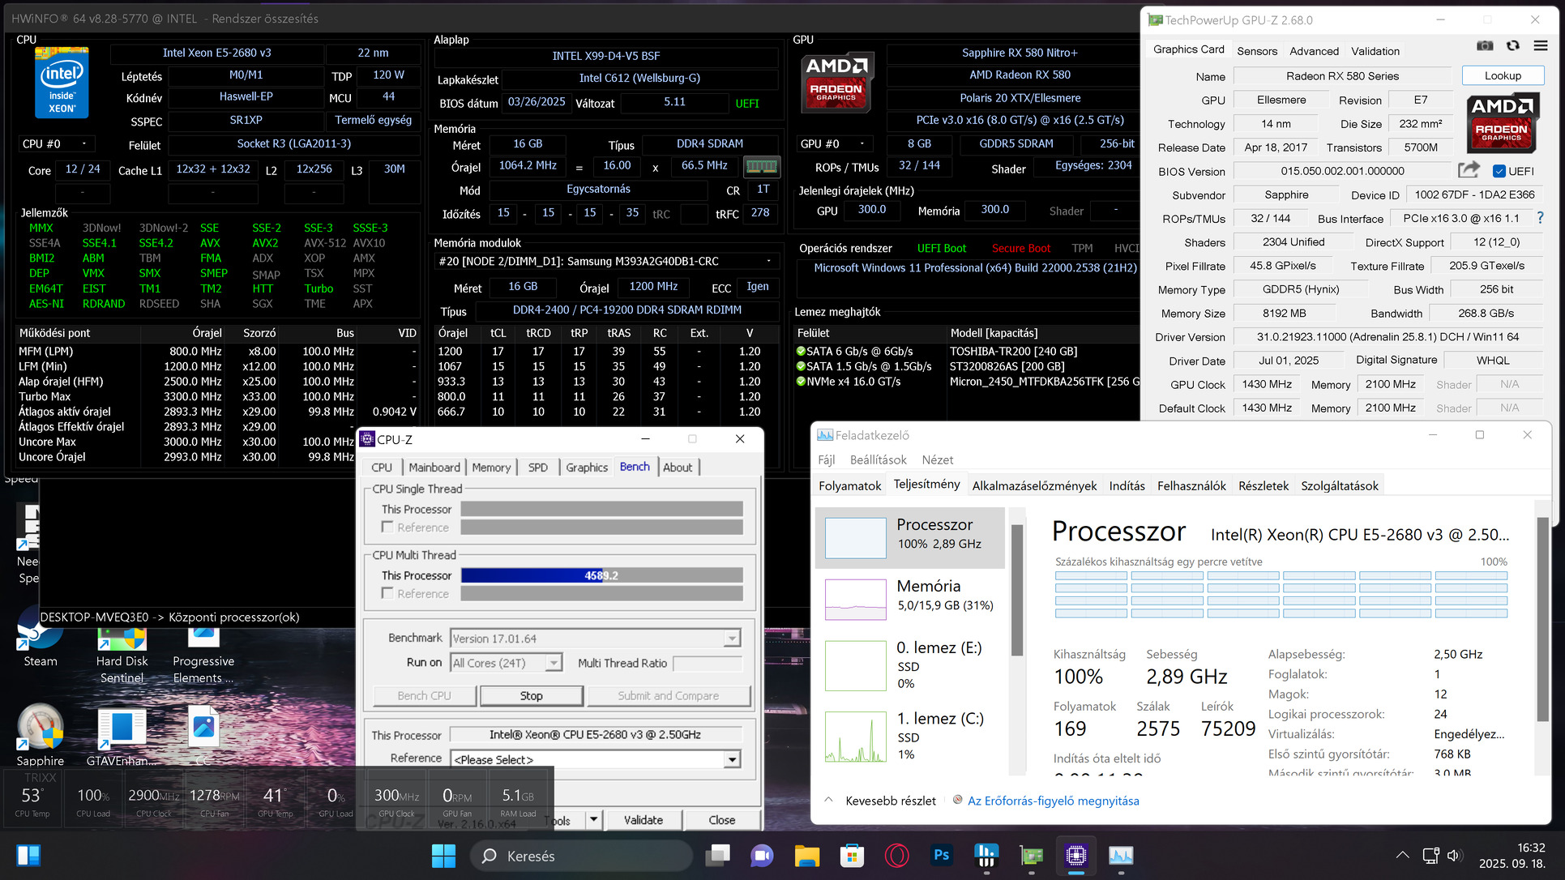Click HWiNFO memory module icon
This screenshot has height=880, width=1565.
pyautogui.click(x=761, y=166)
